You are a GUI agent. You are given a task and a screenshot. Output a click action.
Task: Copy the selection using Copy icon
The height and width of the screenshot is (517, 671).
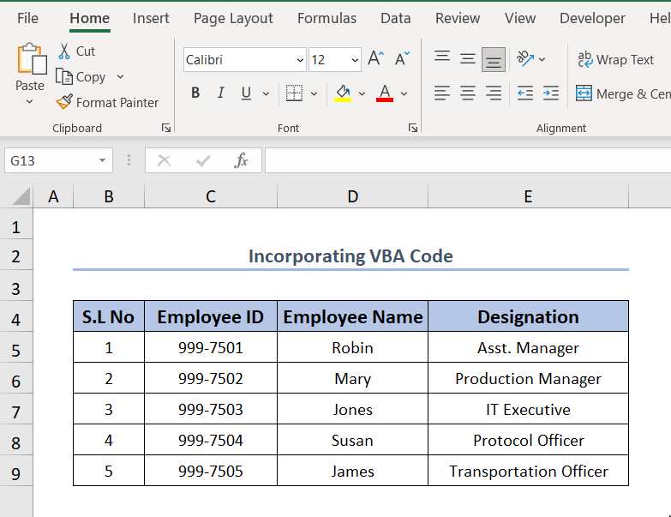click(x=63, y=77)
